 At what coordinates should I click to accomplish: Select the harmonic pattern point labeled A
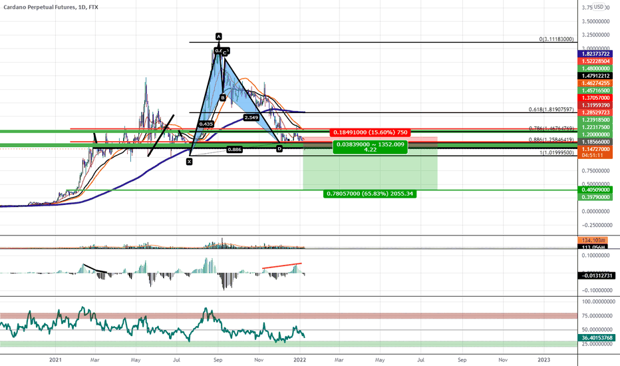point(219,37)
